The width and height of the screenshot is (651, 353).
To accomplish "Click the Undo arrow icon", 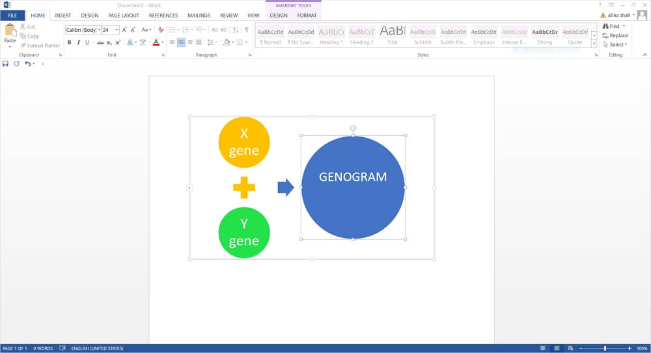I will [27, 64].
